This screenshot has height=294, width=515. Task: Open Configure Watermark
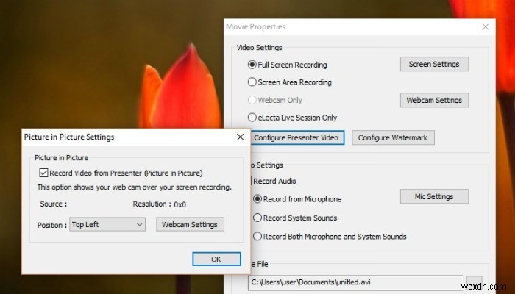(x=393, y=137)
